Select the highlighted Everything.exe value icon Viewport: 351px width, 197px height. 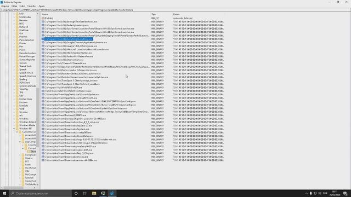click(43, 39)
